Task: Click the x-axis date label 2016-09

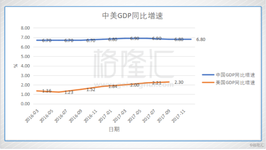Action: click(76, 116)
